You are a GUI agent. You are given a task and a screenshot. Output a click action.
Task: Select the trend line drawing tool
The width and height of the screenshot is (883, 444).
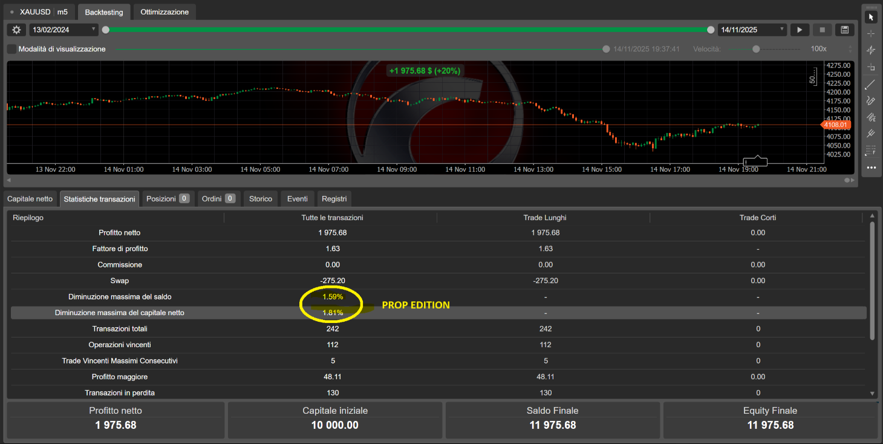pyautogui.click(x=871, y=83)
